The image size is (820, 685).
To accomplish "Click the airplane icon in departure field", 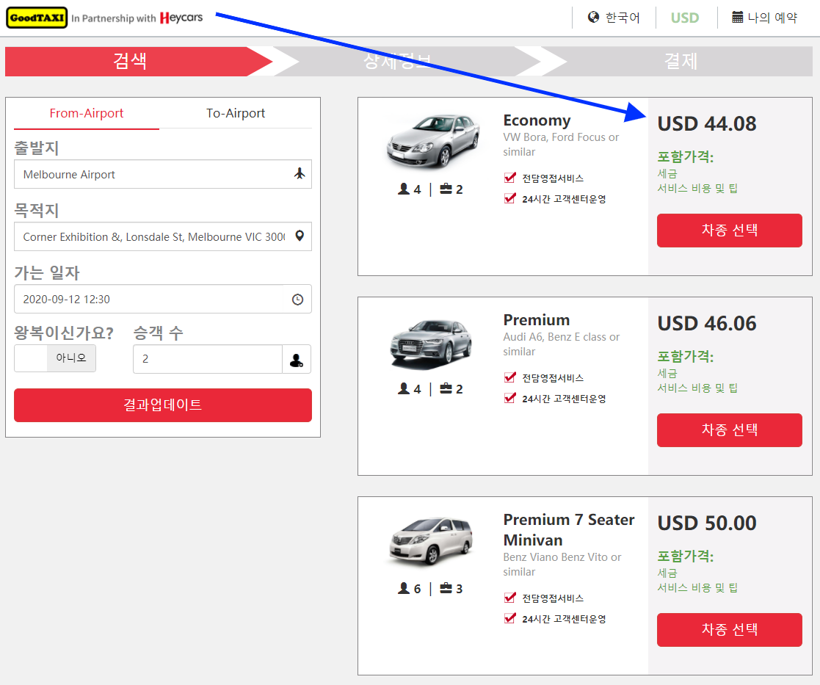I will [x=300, y=174].
